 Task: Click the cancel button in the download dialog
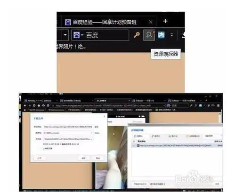tap(98, 158)
